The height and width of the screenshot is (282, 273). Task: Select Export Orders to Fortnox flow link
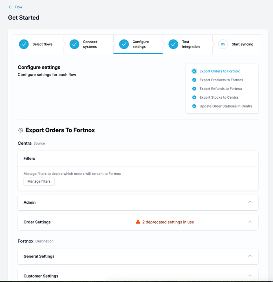(x=219, y=71)
